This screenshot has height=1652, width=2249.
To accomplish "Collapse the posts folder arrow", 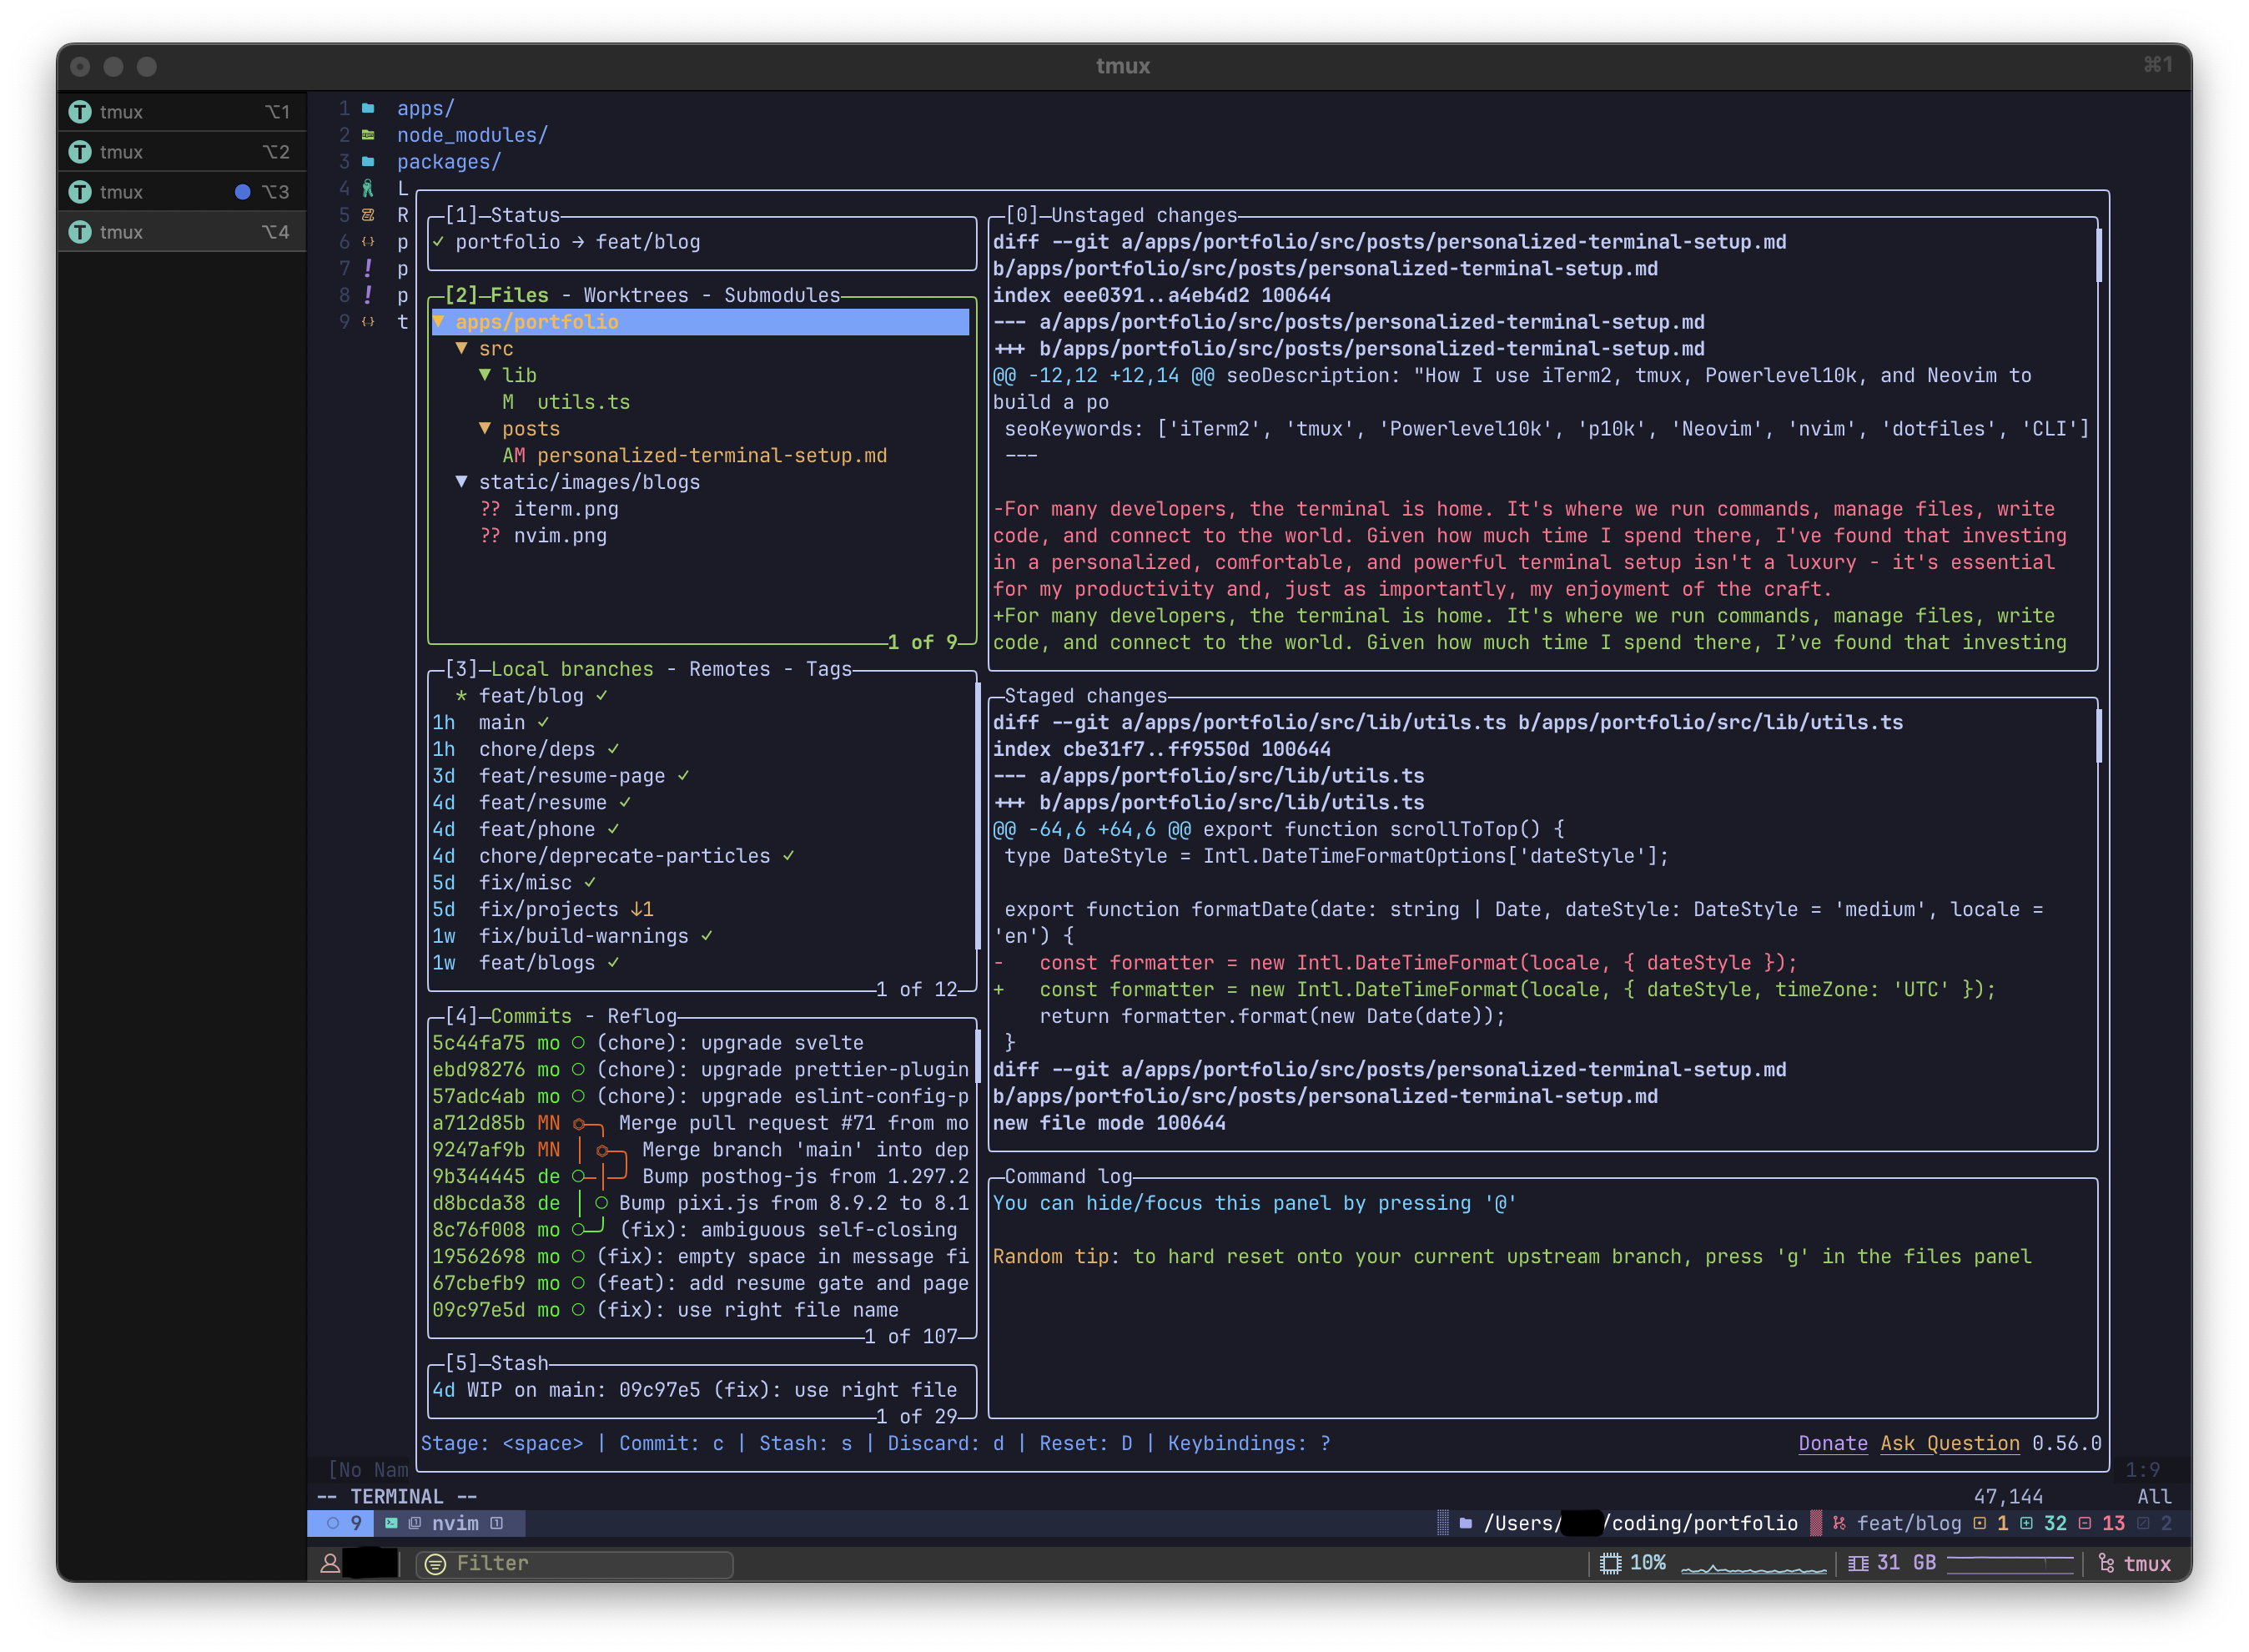I will [485, 429].
